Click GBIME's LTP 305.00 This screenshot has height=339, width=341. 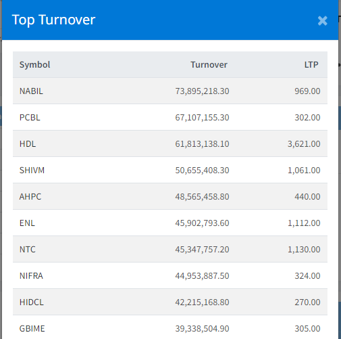(307, 329)
